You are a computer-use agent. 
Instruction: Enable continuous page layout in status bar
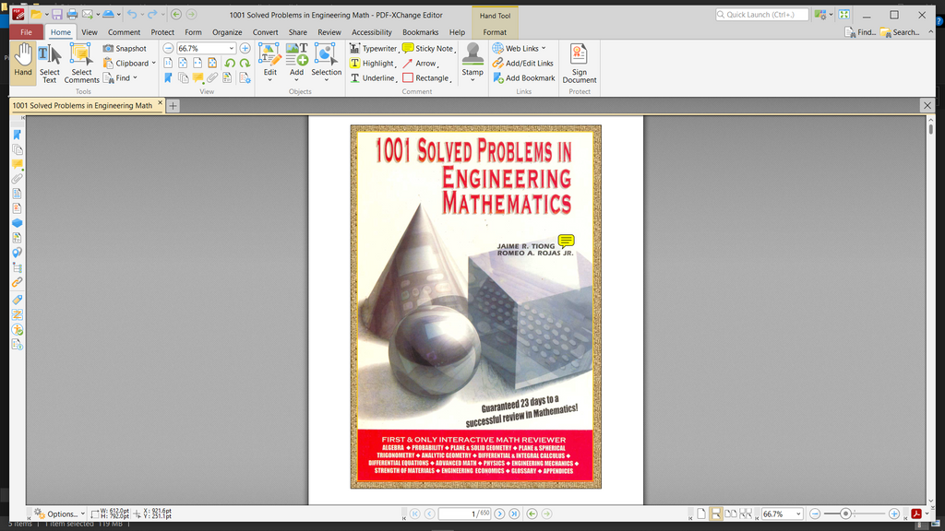715,513
